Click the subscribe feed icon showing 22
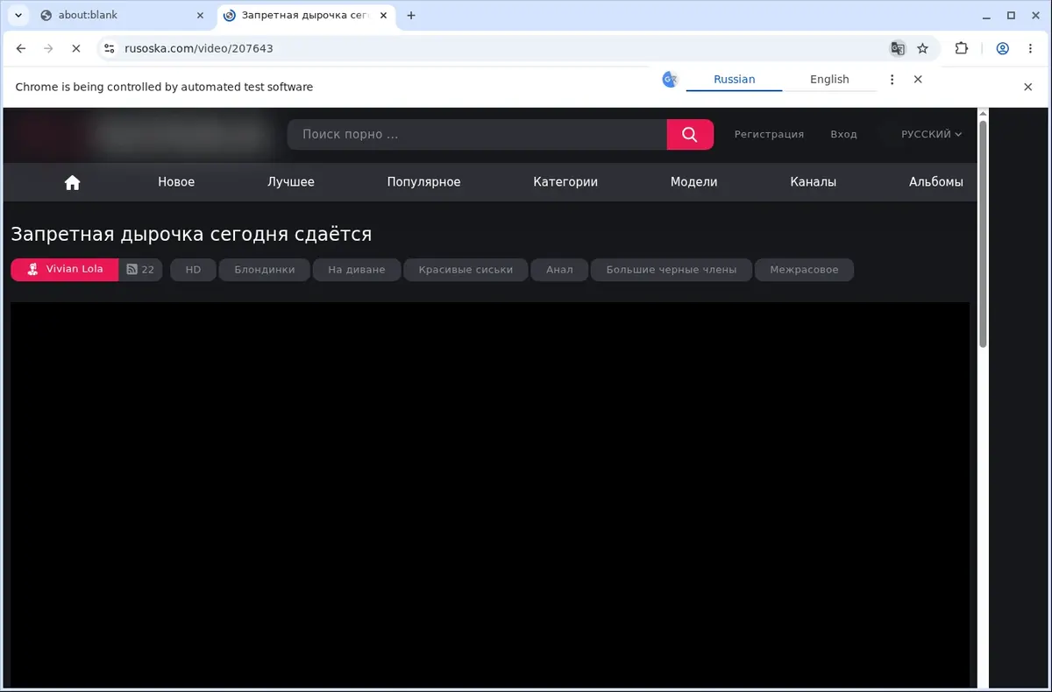Screen dimensions: 1052x692 [x=140, y=270]
